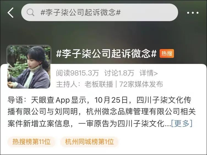Viewport: 207px width, 155px height.
Task: Open the three-dot more options menu
Action: [x=193, y=13]
